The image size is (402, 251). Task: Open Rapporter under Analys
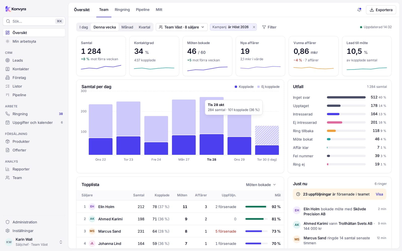point(34,169)
